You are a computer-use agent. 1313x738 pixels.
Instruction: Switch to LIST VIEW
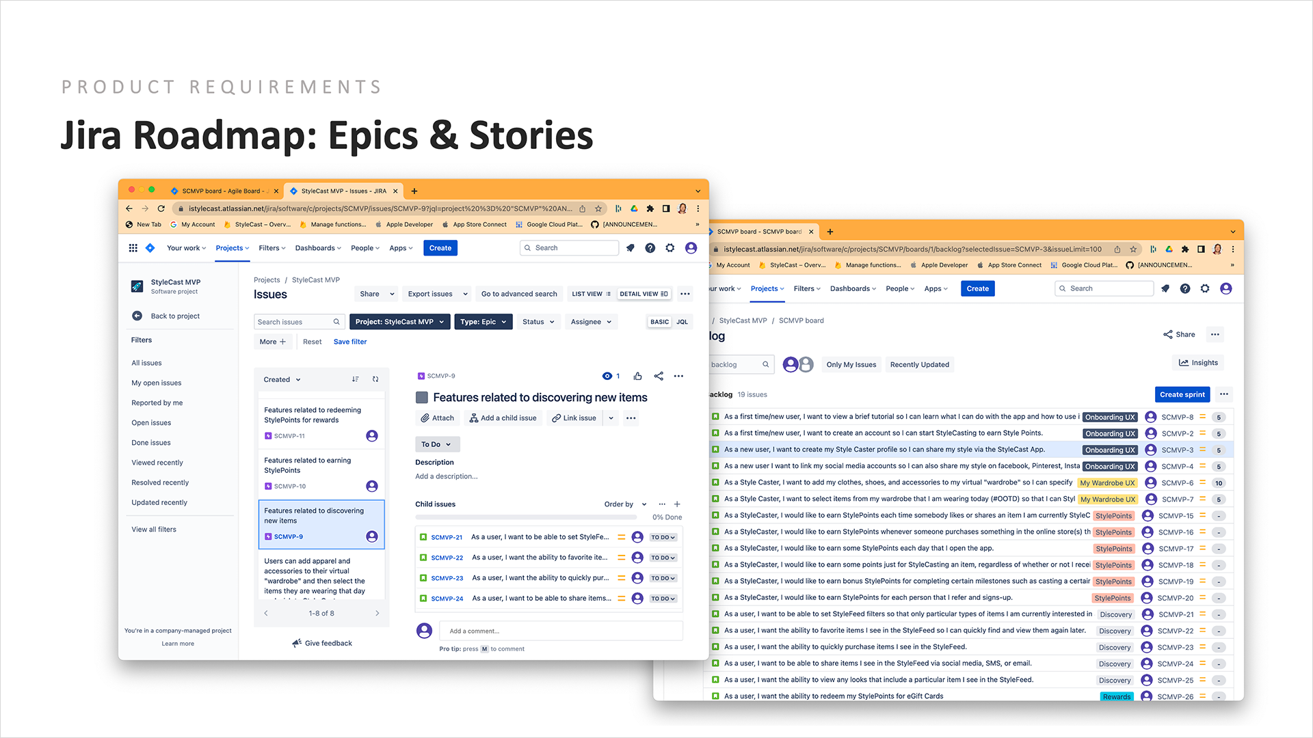click(591, 294)
